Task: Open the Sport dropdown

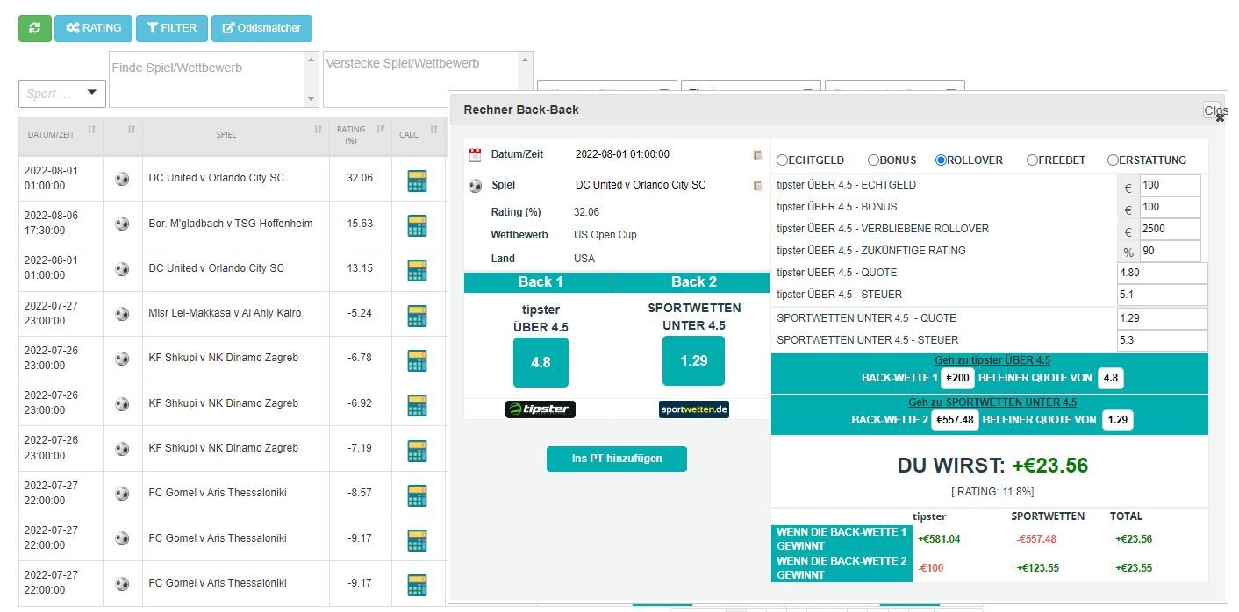Action: click(62, 94)
